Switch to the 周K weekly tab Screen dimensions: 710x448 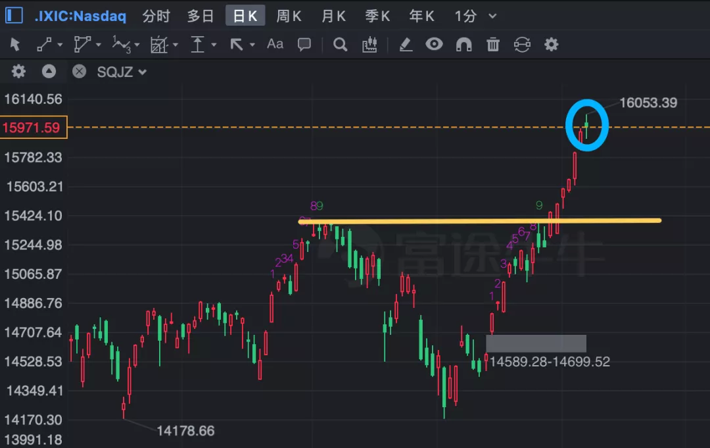[289, 16]
